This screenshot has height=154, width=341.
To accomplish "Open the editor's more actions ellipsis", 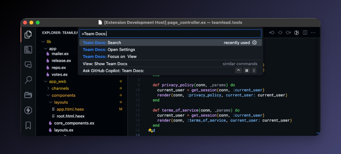I will point(313,33).
